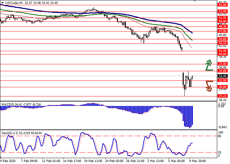Image resolution: width=230 pixels, height=164 pixels.
Task: Click the 30.00 support level label
Action: click(x=222, y=87)
